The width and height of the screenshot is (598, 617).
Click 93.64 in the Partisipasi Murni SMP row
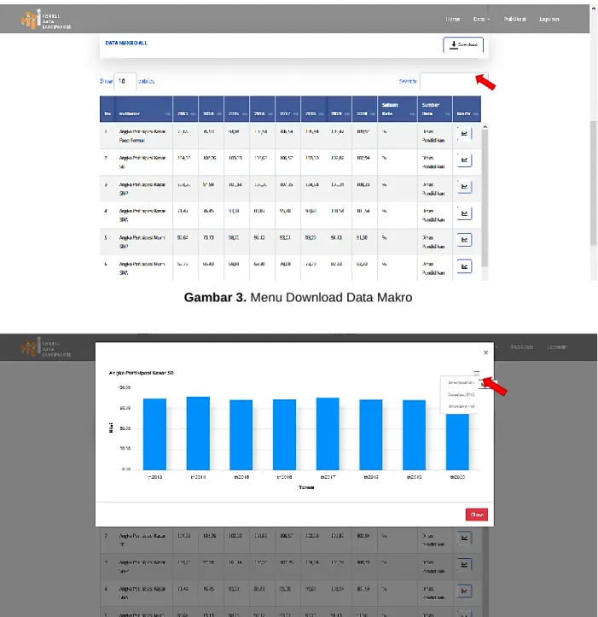(x=183, y=238)
